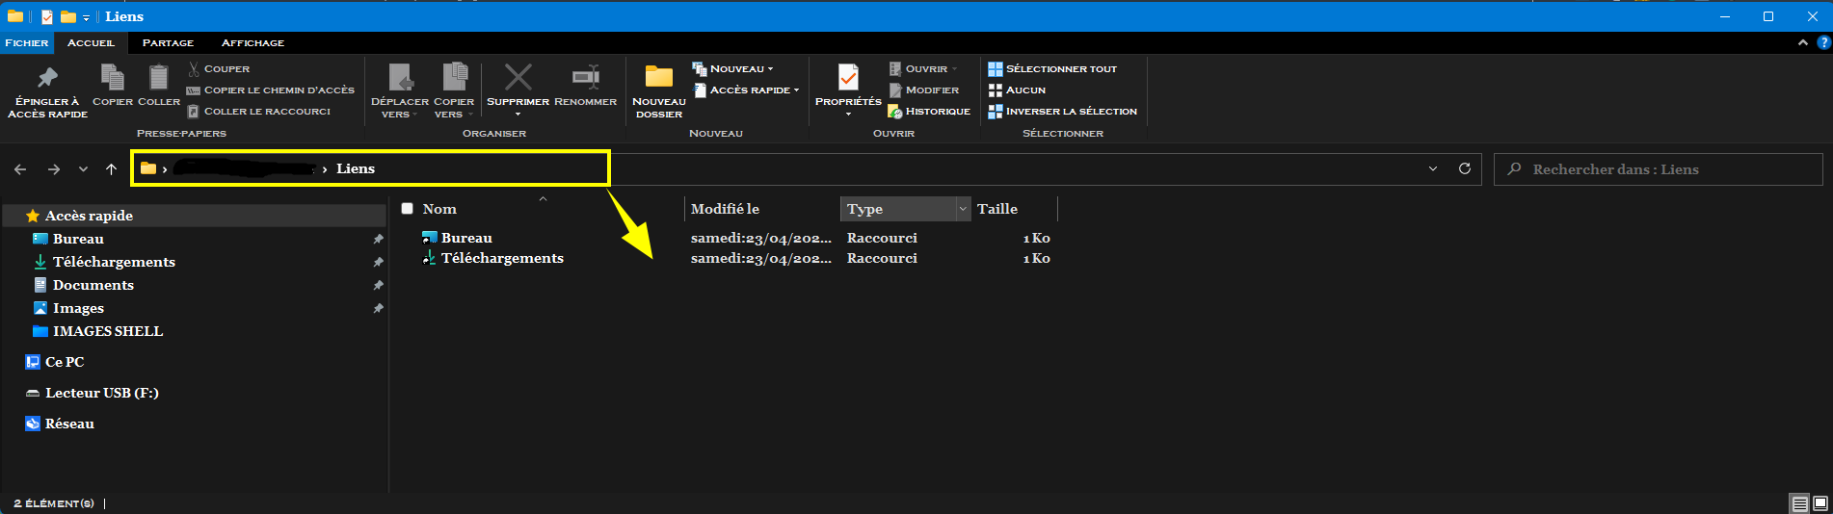Refresh the folder with the reload icon
This screenshot has height=514, width=1833.
[x=1465, y=168]
